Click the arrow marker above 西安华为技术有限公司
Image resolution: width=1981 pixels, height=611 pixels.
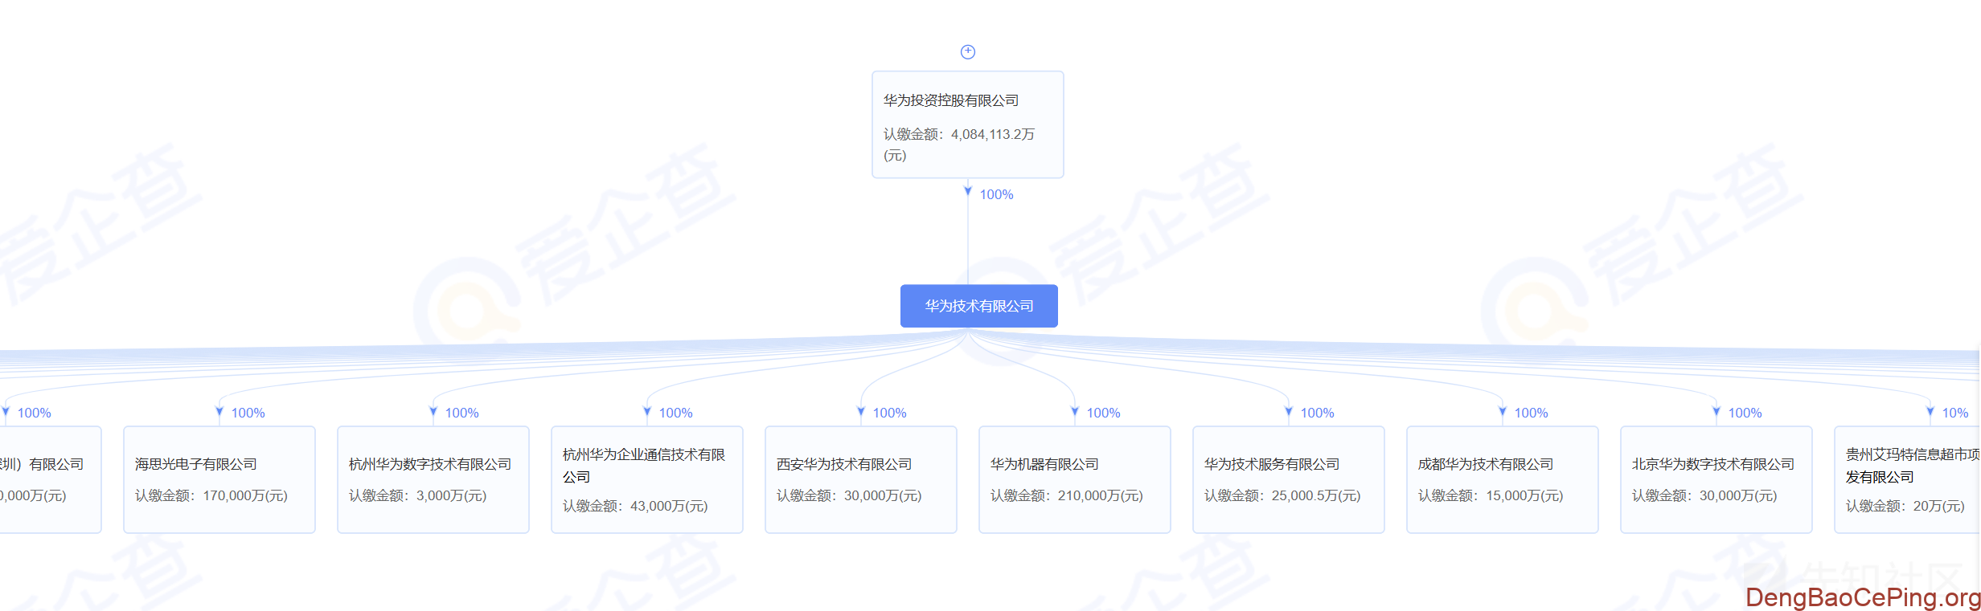861,412
